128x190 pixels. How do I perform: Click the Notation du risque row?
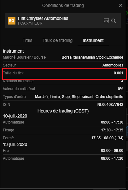pyautogui.click(x=63, y=81)
